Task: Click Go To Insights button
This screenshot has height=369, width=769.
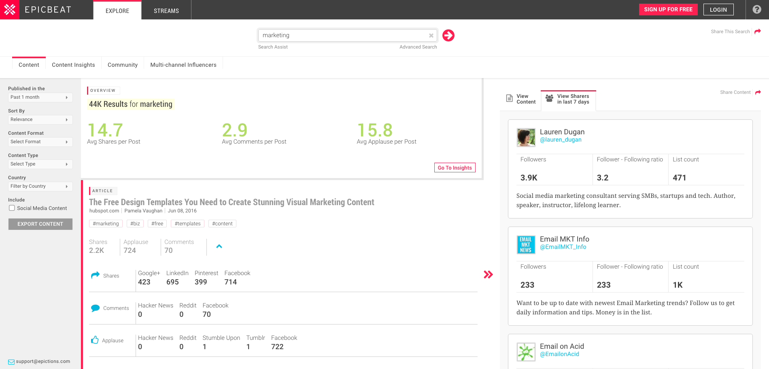Action: 455,168
